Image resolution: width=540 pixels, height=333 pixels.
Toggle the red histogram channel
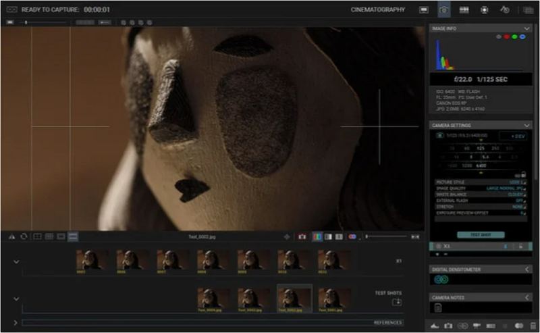click(x=506, y=36)
